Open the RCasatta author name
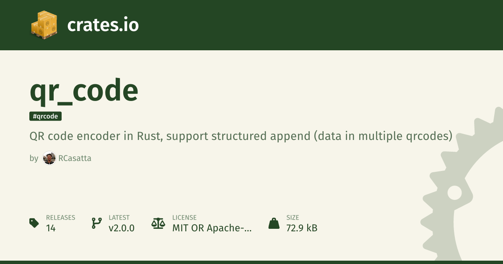503x264 pixels. tap(75, 158)
